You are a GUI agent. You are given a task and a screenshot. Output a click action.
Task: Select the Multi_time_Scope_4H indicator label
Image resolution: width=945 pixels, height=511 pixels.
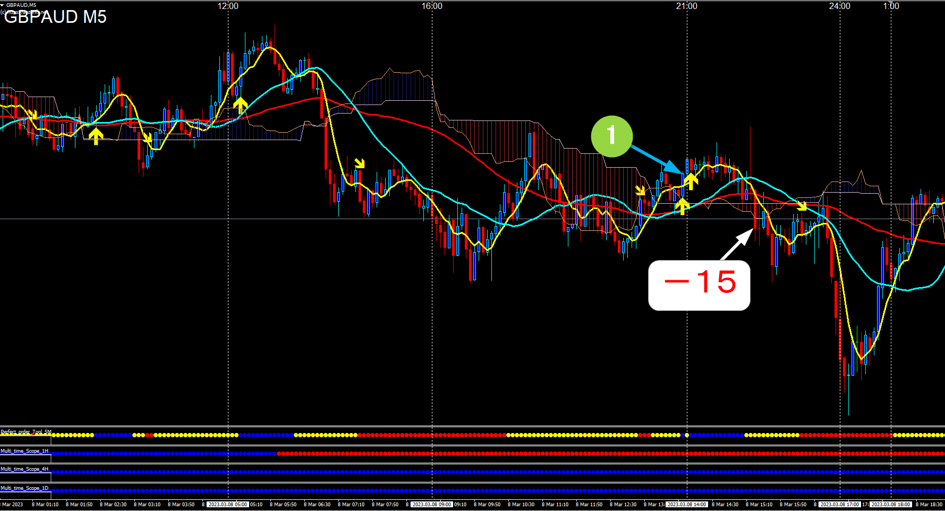(24, 469)
